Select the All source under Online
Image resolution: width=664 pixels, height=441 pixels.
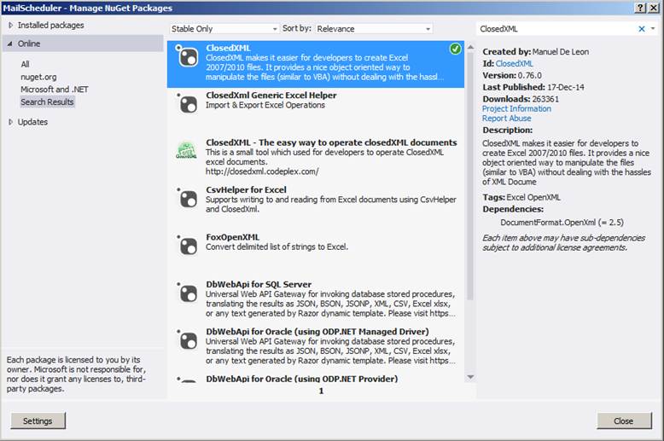(x=26, y=64)
